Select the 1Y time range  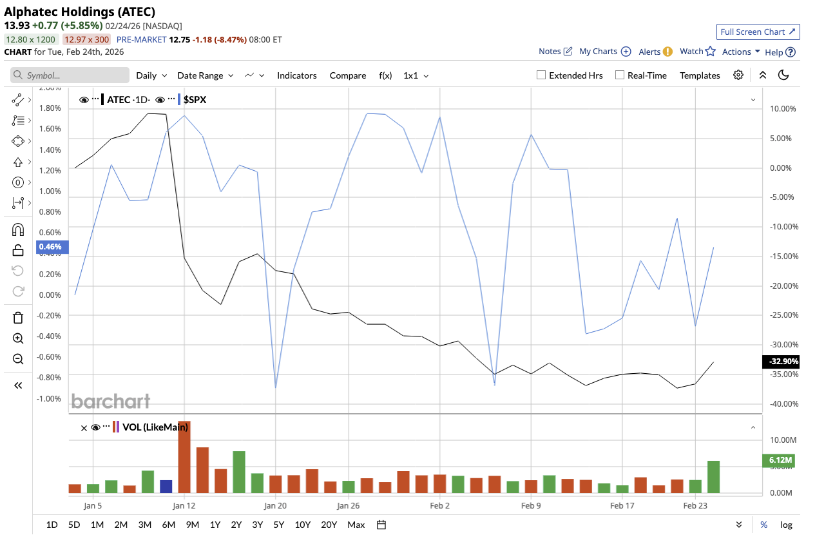(215, 525)
